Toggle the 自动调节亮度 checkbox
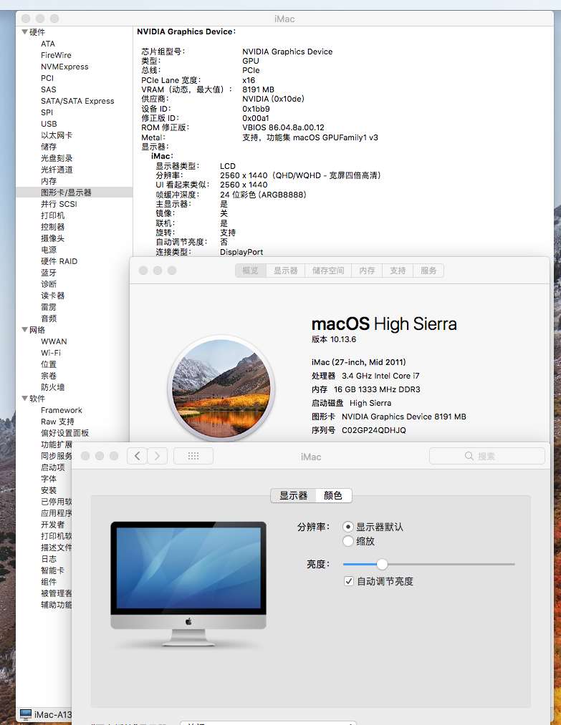Viewport: 561px width, 725px height. pyautogui.click(x=349, y=581)
